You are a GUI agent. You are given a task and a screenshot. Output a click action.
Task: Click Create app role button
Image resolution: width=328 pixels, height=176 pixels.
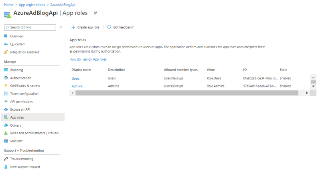tap(85, 27)
